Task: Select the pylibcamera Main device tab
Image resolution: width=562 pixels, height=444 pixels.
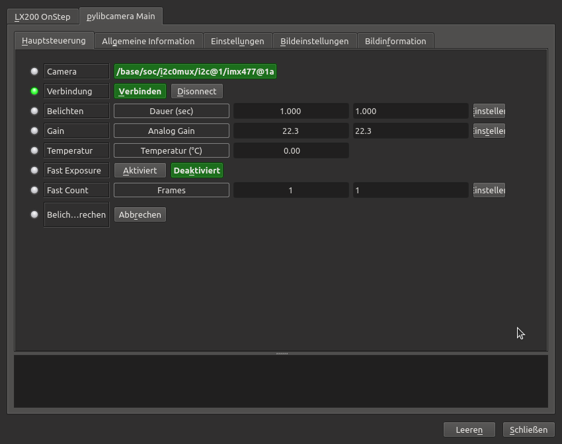Action: pos(121,16)
